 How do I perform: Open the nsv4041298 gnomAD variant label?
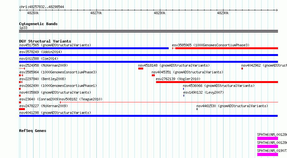point(55,113)
